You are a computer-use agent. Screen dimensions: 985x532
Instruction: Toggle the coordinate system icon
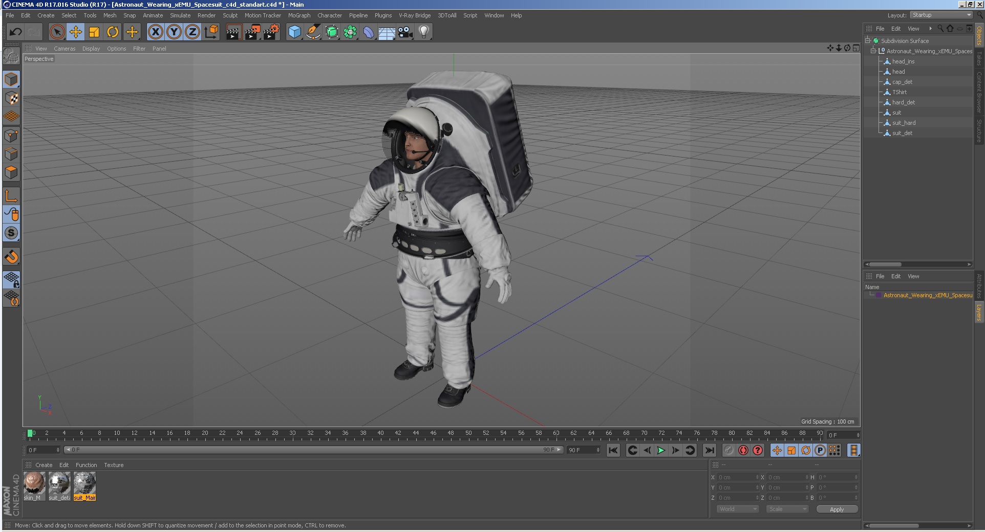(211, 32)
